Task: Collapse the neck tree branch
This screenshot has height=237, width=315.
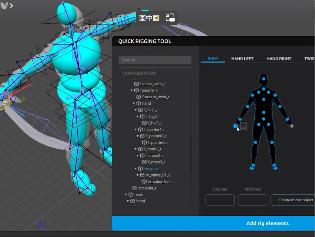Action: point(125,194)
